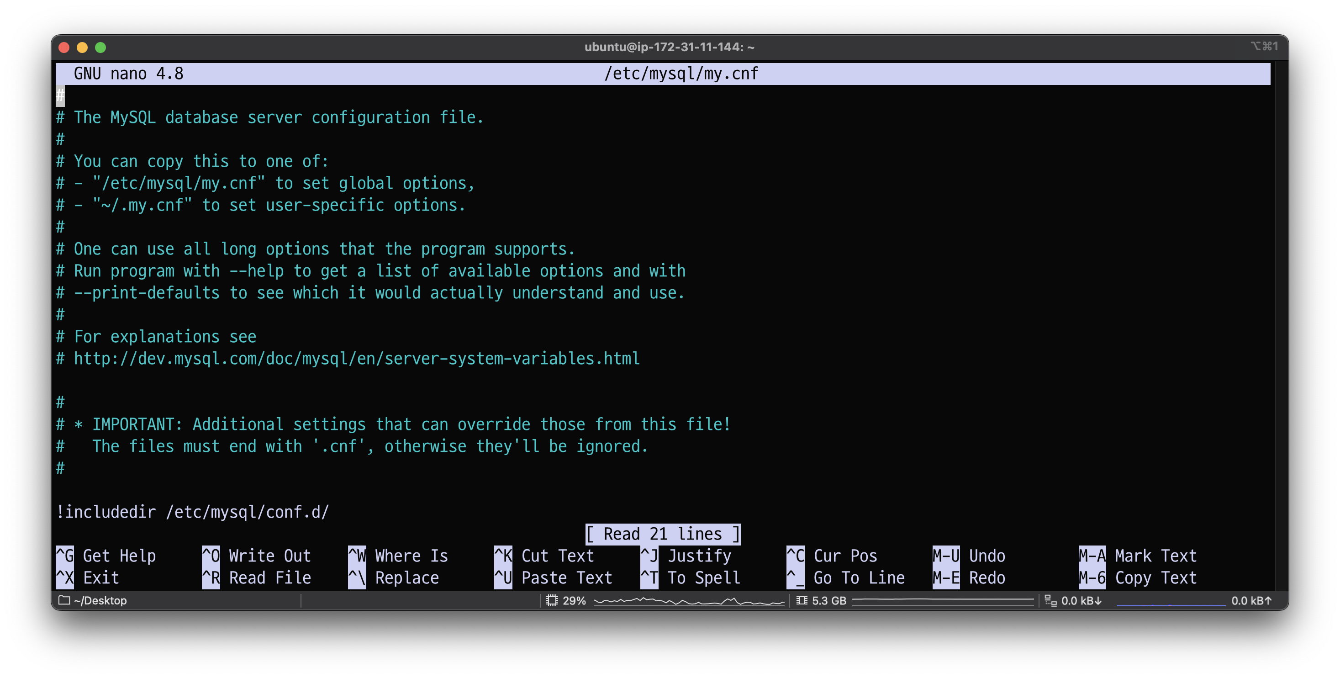Click the ^K Cut Text shortcut

544,556
